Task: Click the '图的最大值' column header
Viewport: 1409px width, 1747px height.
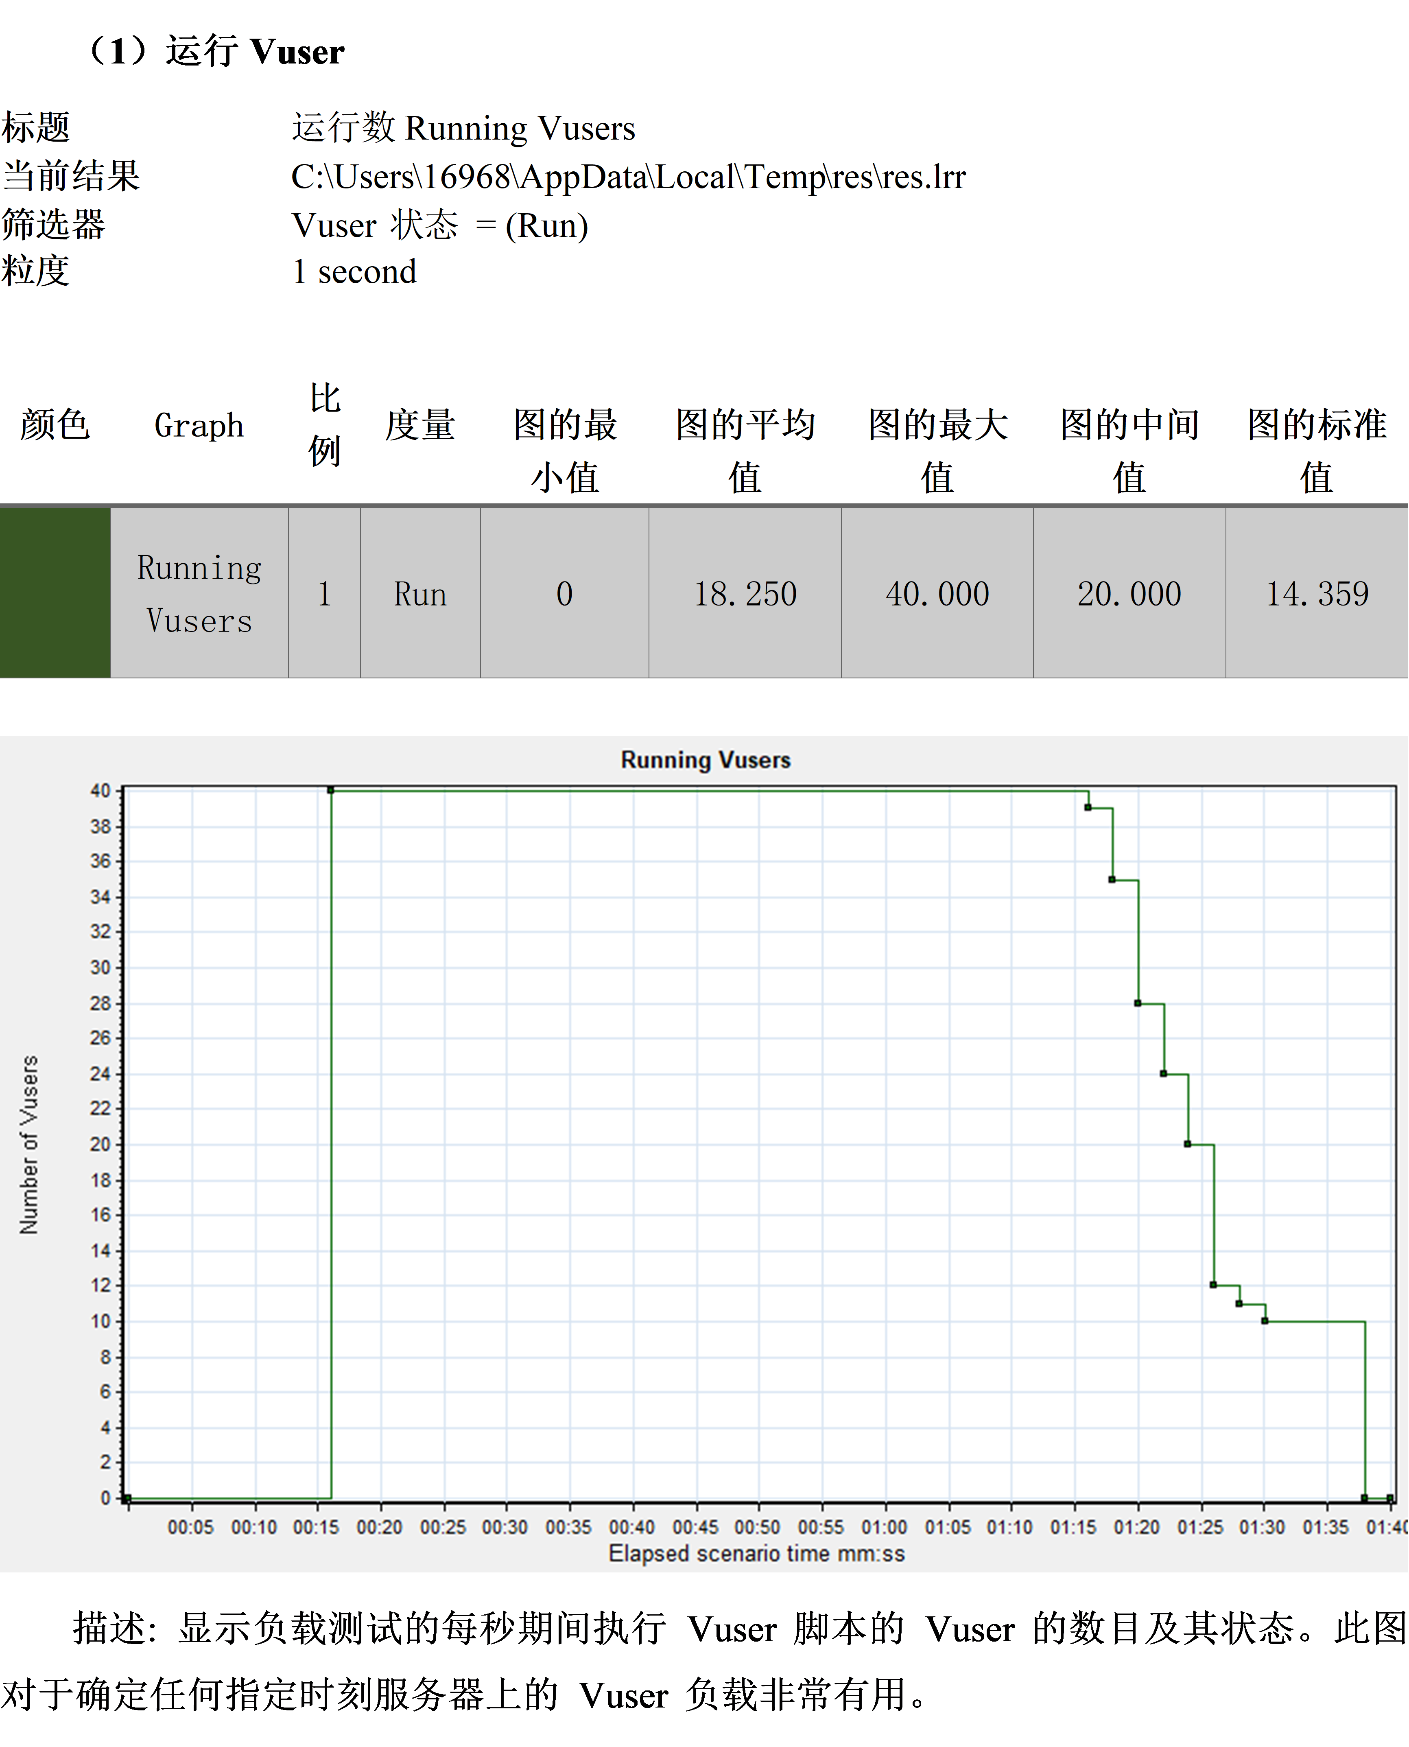Action: click(x=937, y=450)
